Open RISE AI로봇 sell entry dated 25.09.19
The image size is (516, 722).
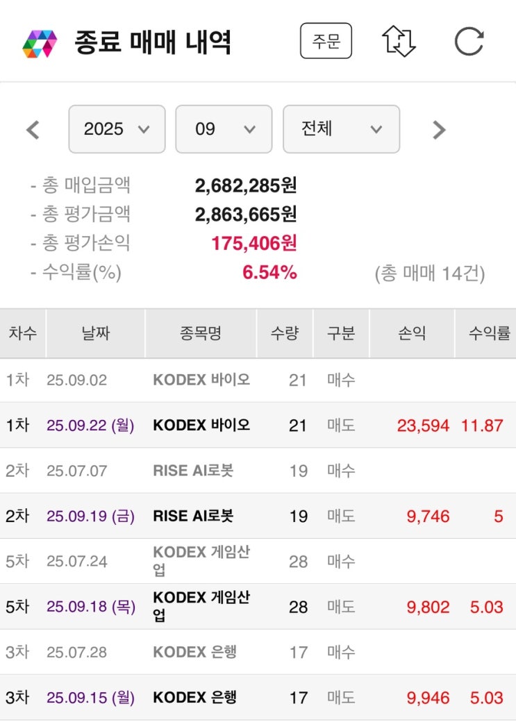click(193, 516)
